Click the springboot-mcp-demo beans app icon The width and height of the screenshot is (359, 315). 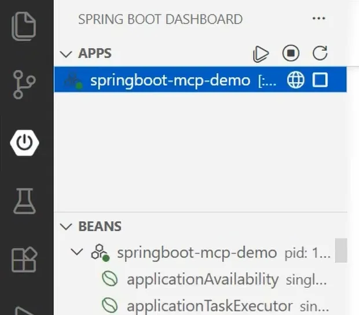(x=100, y=253)
